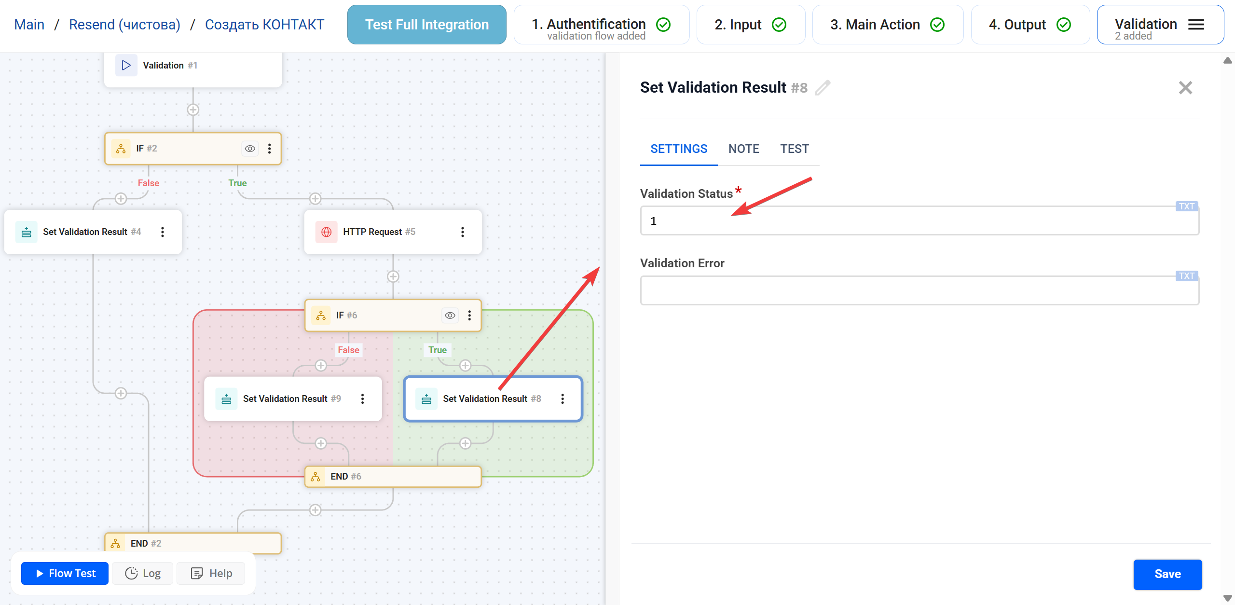Click the branch icon on IF #6 node

pyautogui.click(x=320, y=315)
